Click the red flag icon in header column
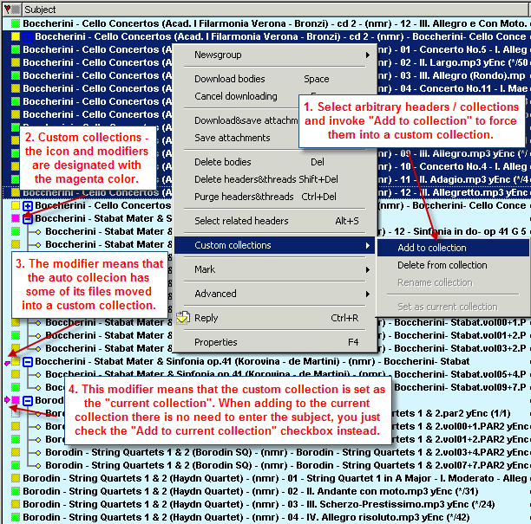531x524 pixels. [x=7, y=10]
